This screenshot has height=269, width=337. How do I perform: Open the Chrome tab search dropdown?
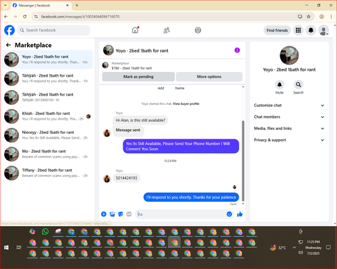coord(5,5)
